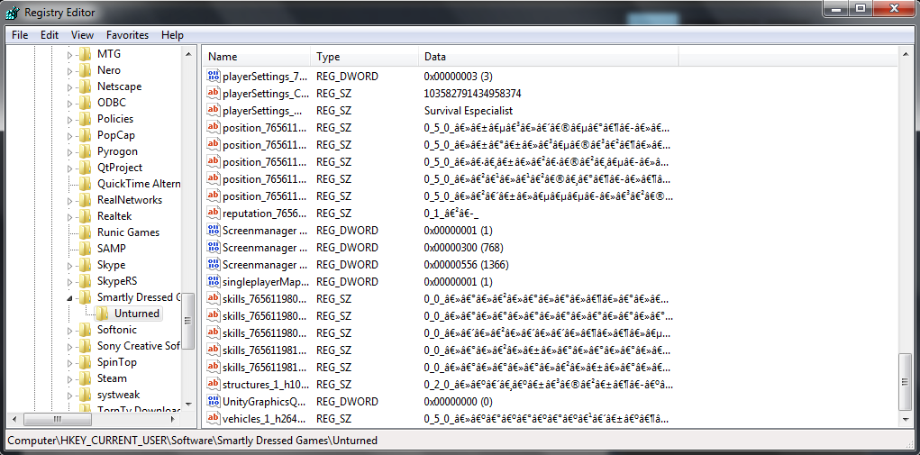Click the Pyrogon folder icon
This screenshot has width=920, height=455.
pos(85,151)
